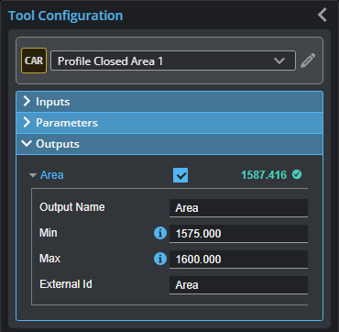Click the Output Name input field
This screenshot has width=339, height=332.
(238, 208)
